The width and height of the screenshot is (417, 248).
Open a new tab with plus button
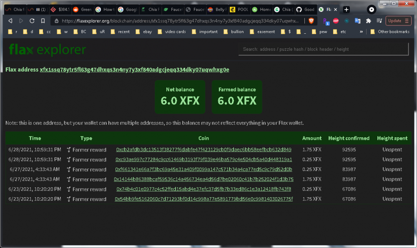(346, 10)
